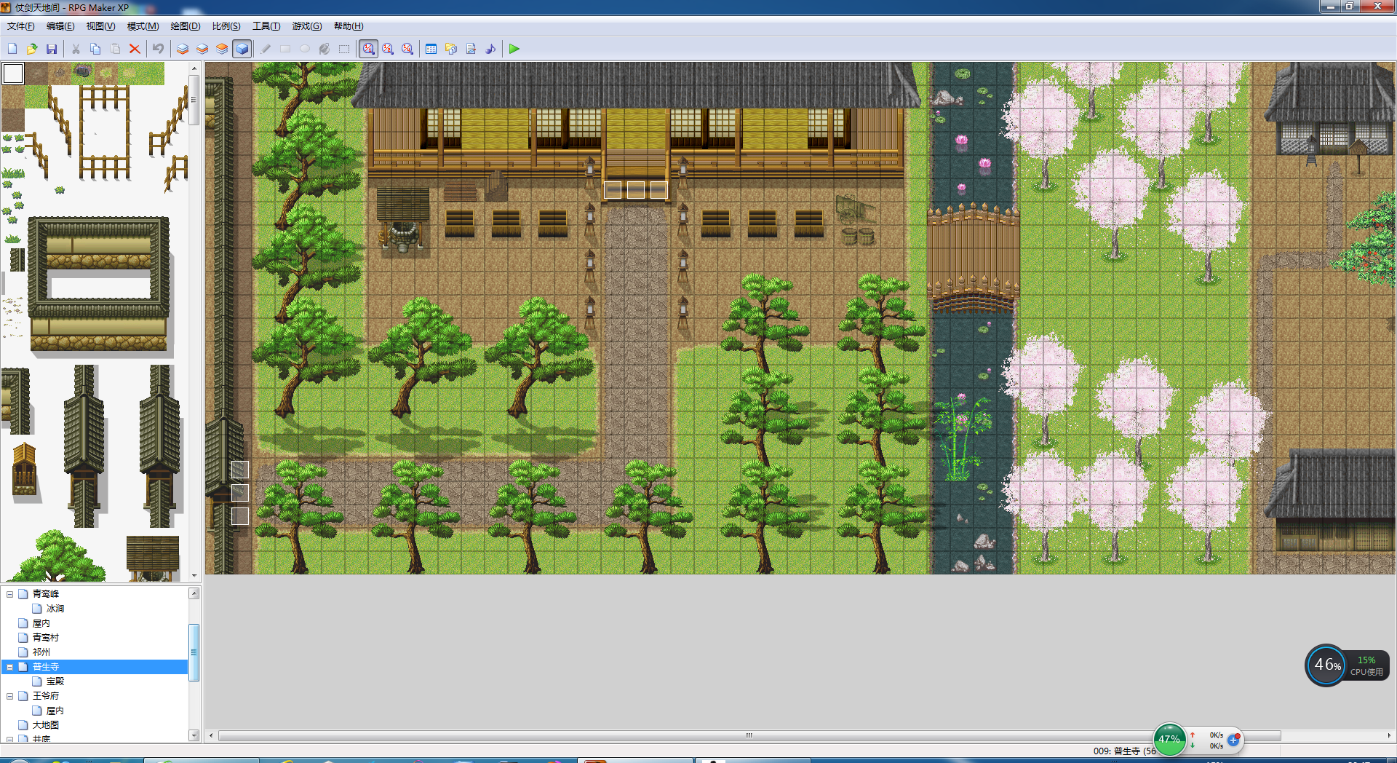1397x763 pixels.
Task: Start playtest with green play button
Action: click(514, 49)
